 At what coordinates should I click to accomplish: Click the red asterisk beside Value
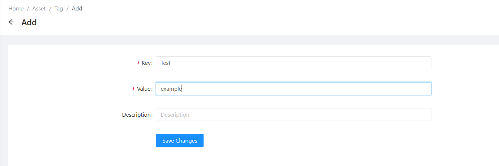point(134,89)
